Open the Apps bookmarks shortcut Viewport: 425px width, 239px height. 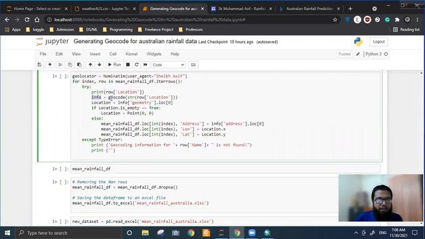[13, 29]
